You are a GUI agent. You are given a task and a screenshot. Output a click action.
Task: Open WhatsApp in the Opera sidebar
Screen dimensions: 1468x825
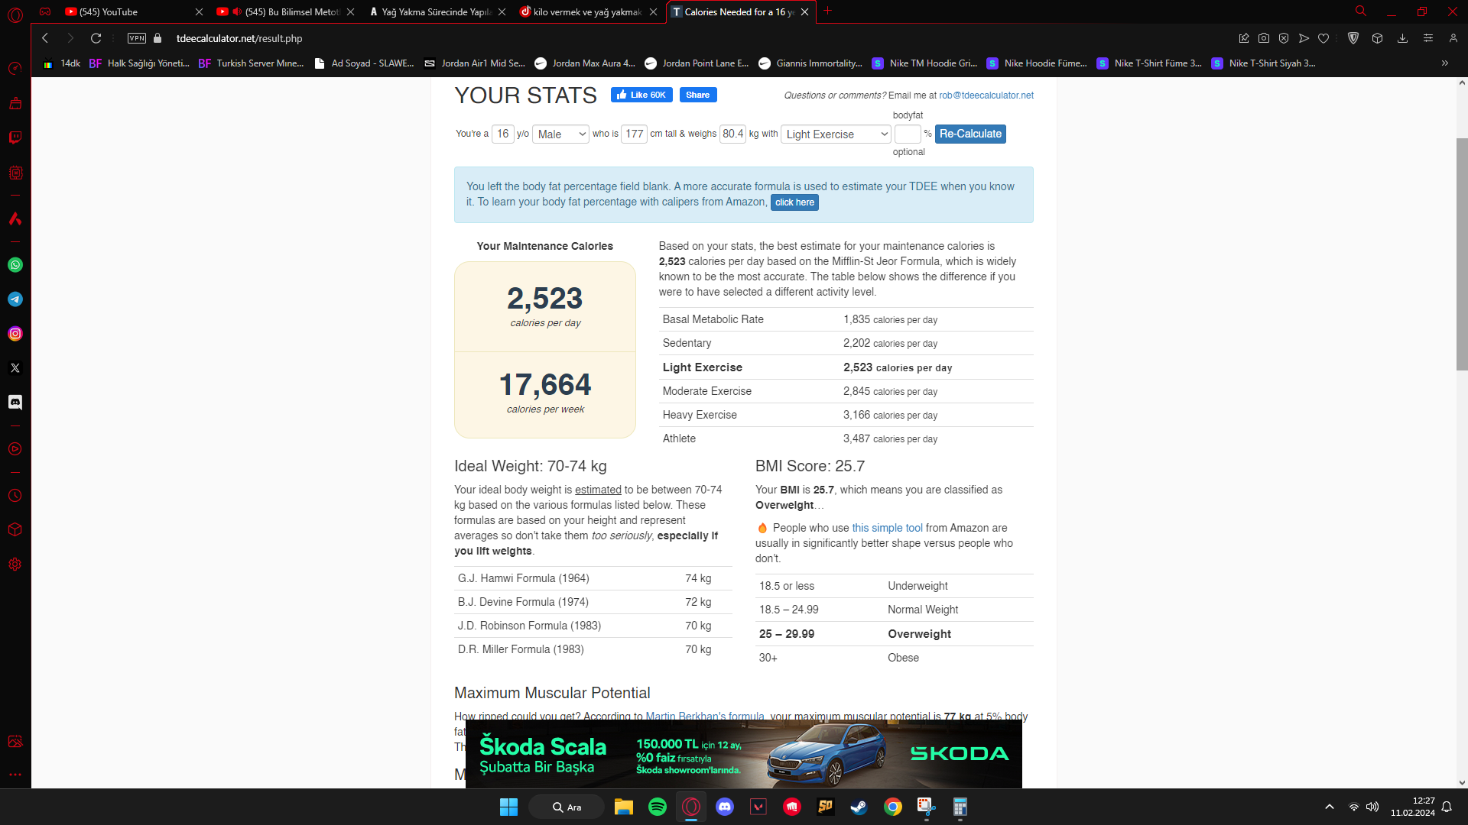tap(15, 265)
